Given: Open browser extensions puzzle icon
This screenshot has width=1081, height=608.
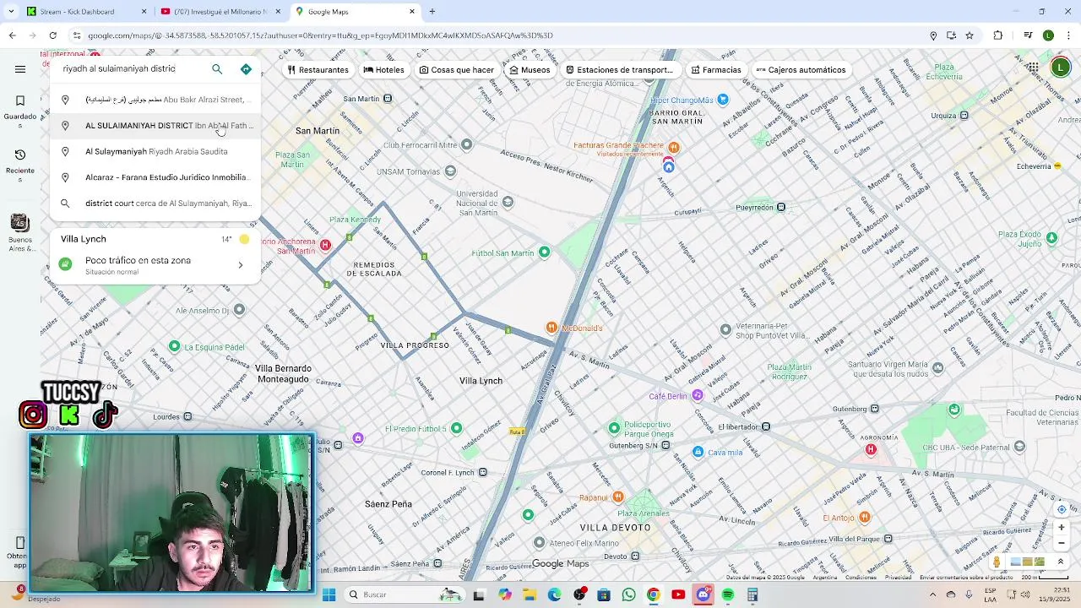Looking at the screenshot, I should [x=998, y=35].
